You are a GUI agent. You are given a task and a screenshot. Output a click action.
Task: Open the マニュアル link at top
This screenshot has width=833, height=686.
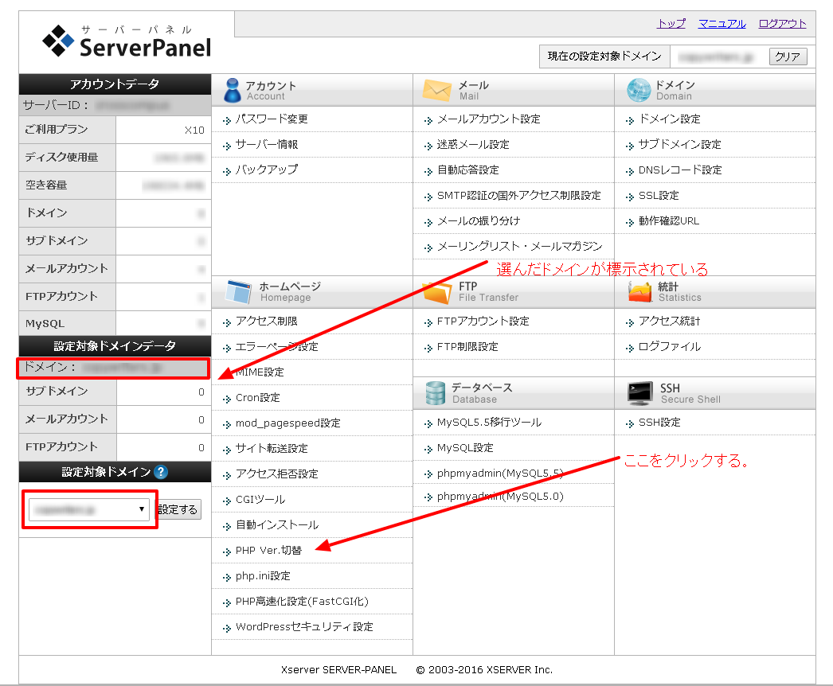pyautogui.click(x=722, y=24)
